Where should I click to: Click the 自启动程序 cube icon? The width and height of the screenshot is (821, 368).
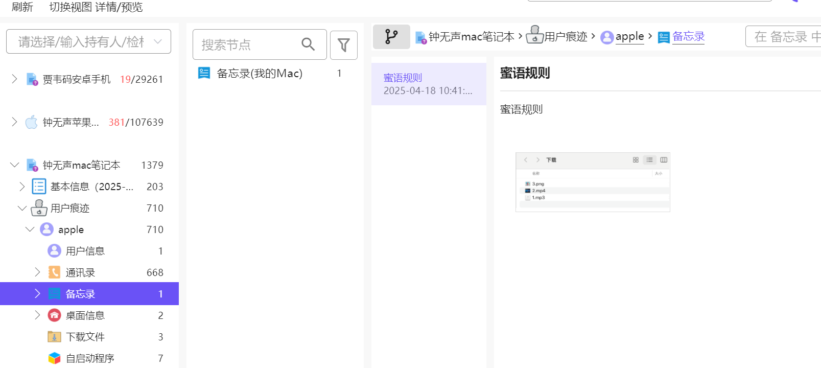pos(54,358)
